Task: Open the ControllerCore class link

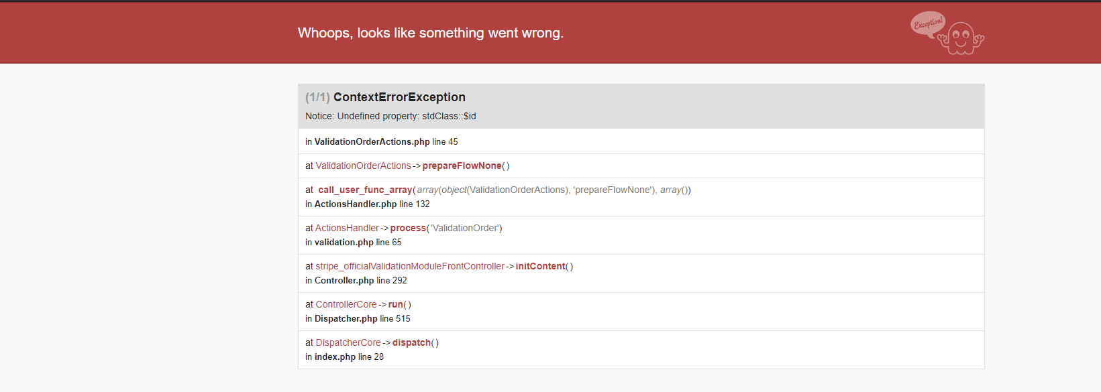Action: [346, 304]
